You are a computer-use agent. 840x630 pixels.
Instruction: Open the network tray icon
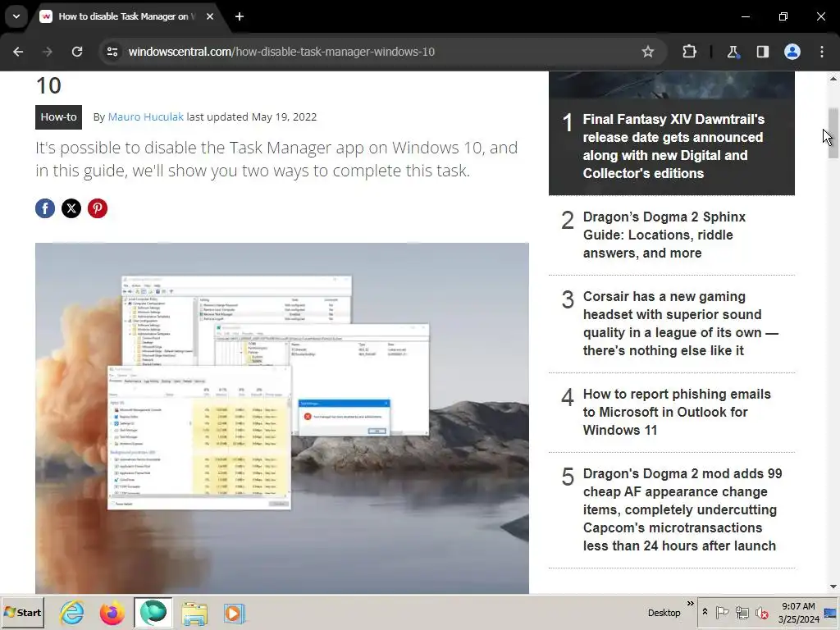pos(742,612)
